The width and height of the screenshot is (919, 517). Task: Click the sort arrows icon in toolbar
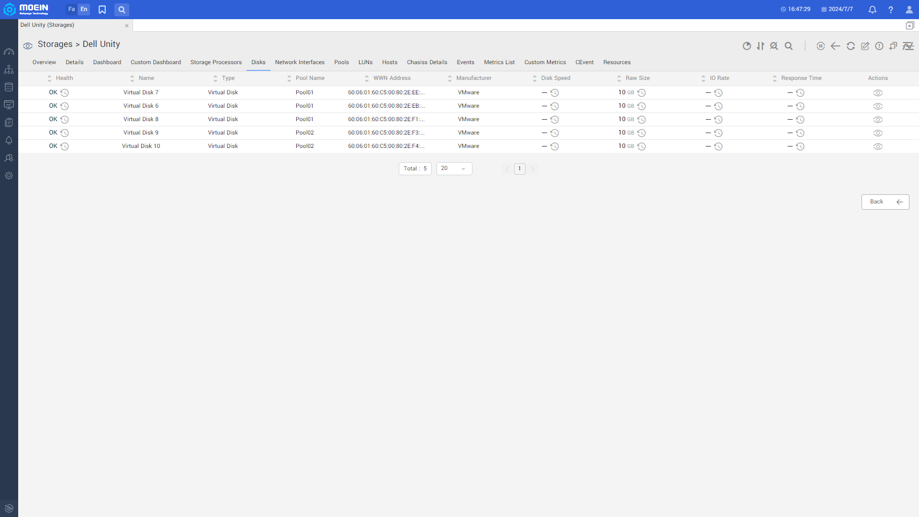761,46
